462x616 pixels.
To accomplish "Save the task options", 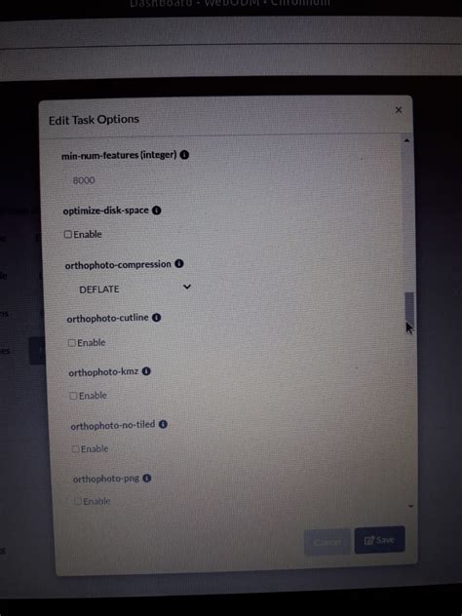I will [x=379, y=540].
